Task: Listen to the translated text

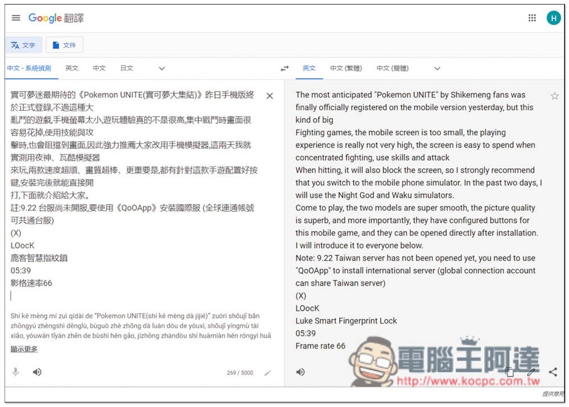Action: pyautogui.click(x=300, y=372)
